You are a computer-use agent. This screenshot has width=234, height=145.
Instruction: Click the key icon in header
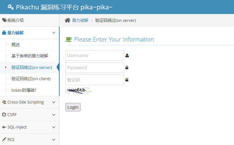point(10,7)
